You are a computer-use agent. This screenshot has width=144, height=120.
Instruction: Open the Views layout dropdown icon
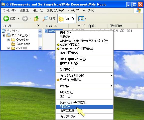point(82,19)
